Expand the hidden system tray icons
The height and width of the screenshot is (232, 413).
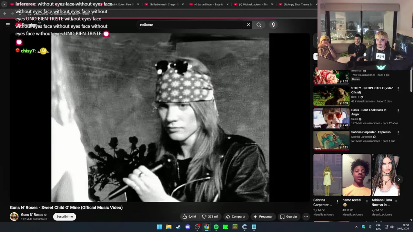356,227
